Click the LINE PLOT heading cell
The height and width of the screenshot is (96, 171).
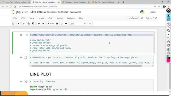point(41,74)
